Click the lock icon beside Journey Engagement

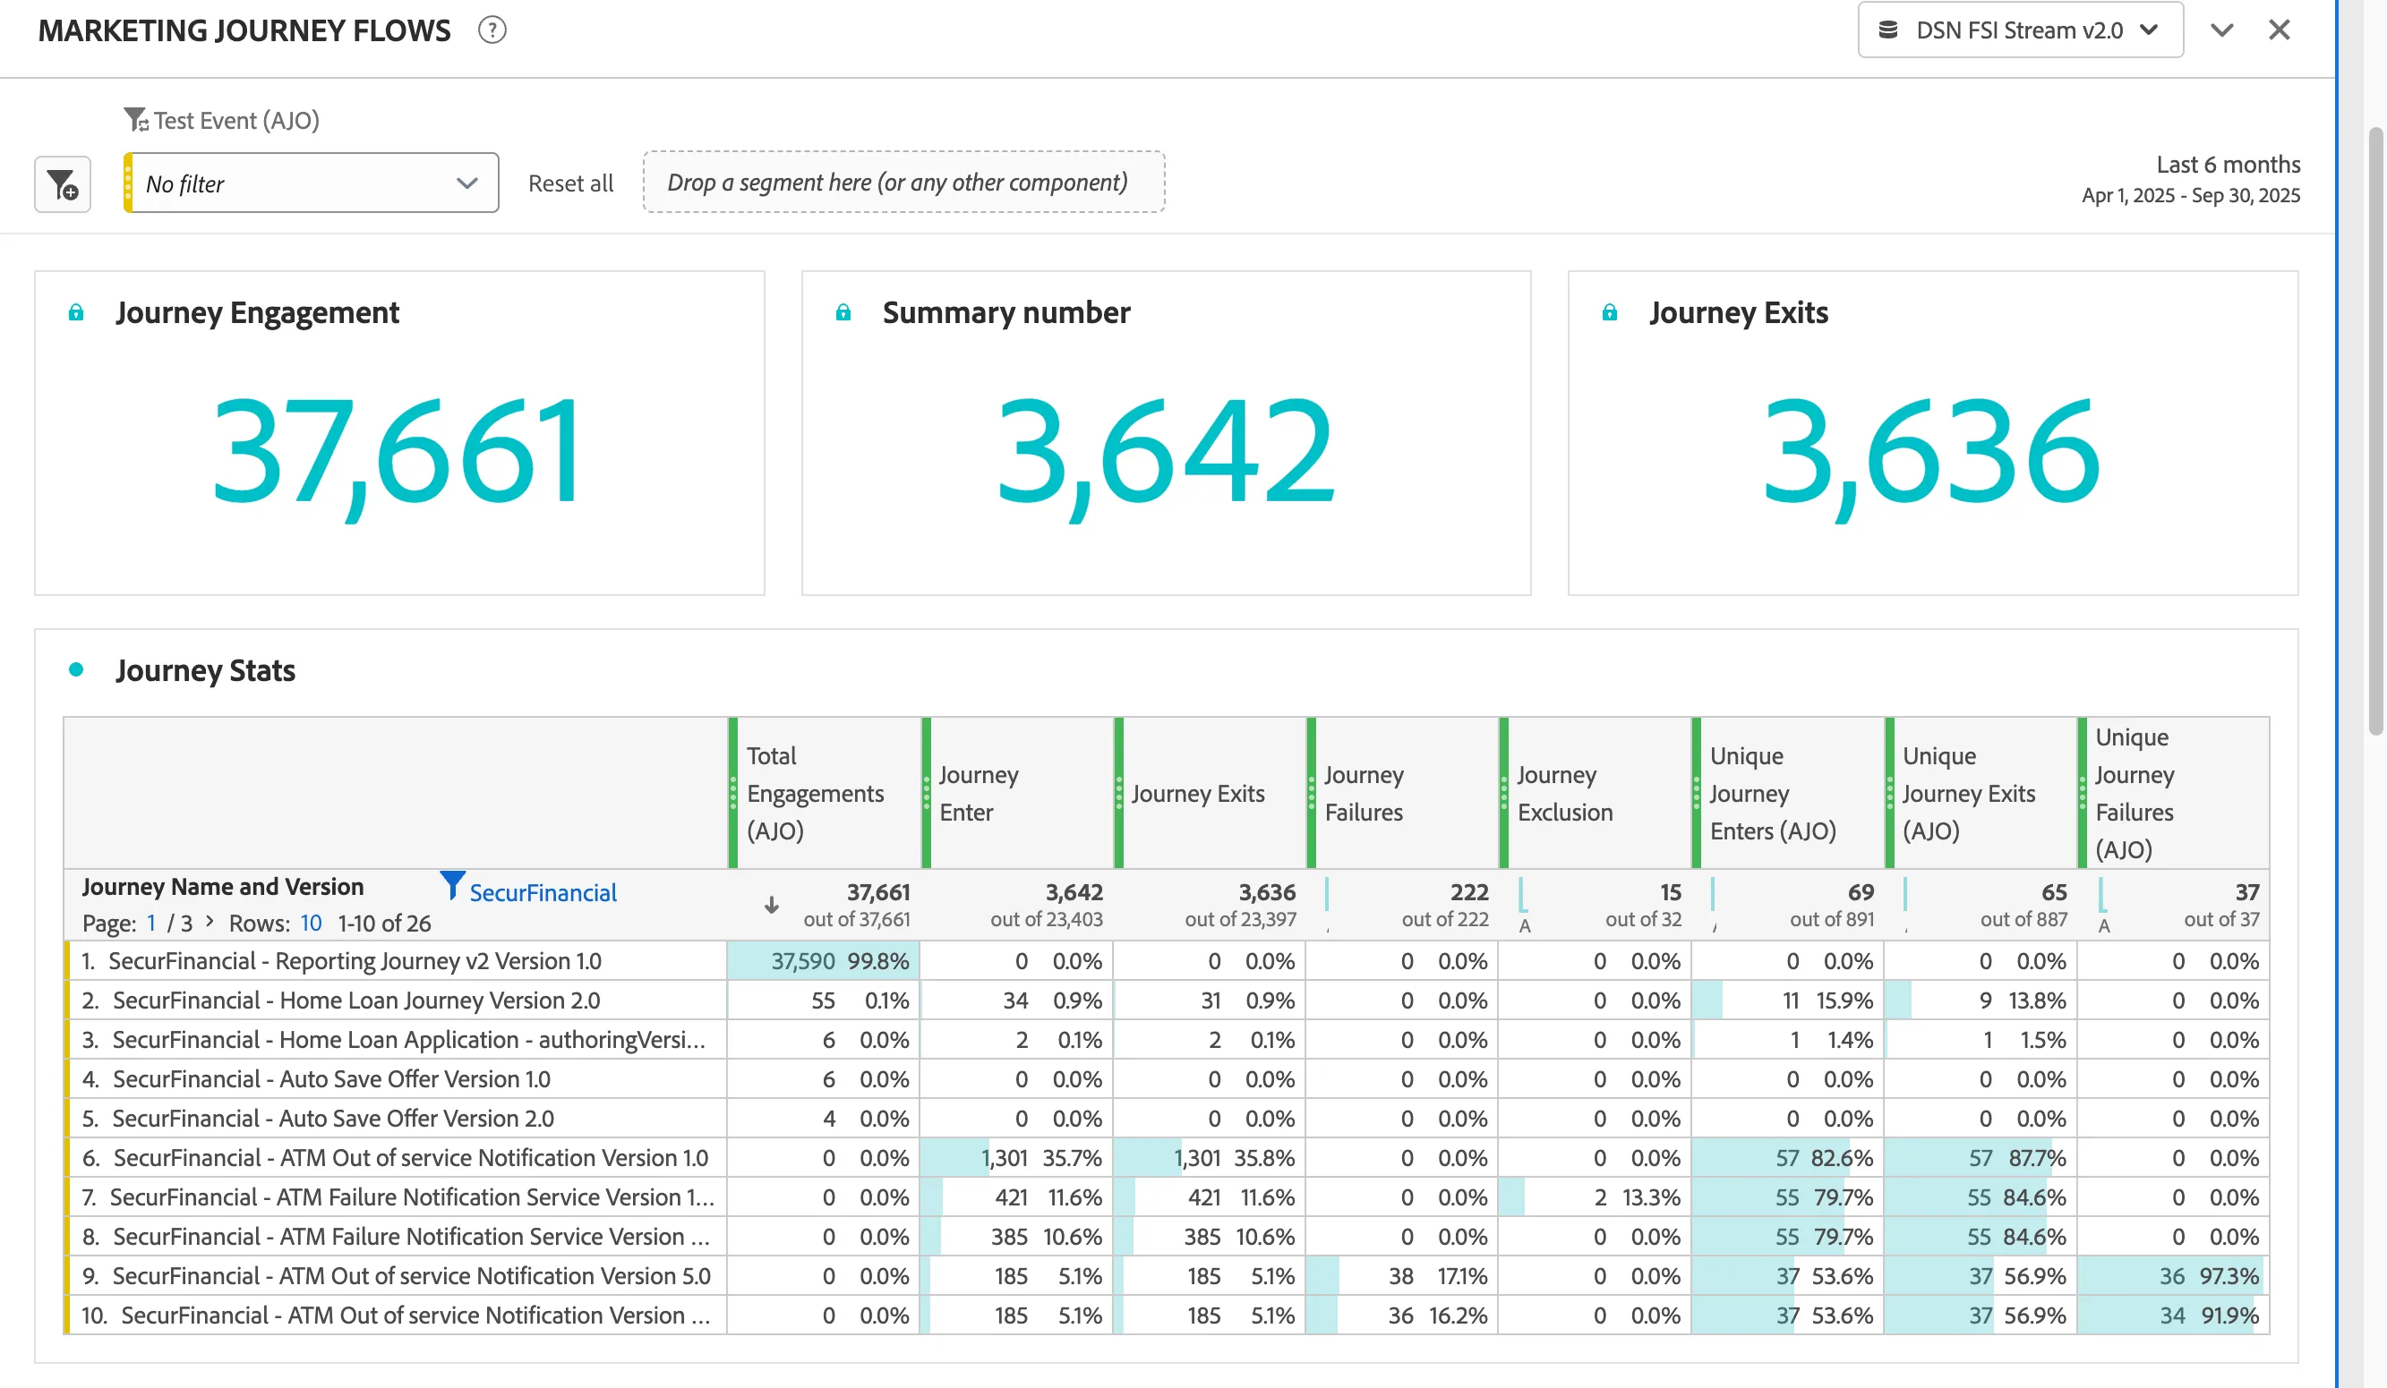click(x=76, y=312)
